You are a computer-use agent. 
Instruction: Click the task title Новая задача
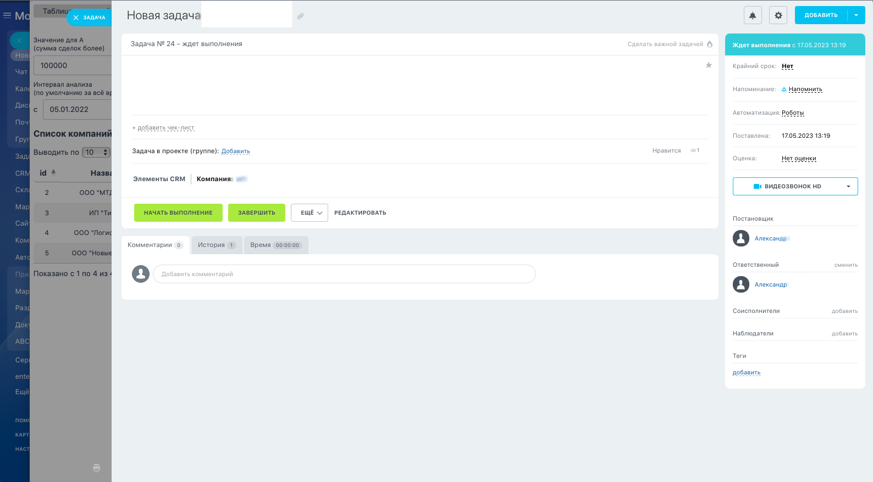tap(164, 15)
